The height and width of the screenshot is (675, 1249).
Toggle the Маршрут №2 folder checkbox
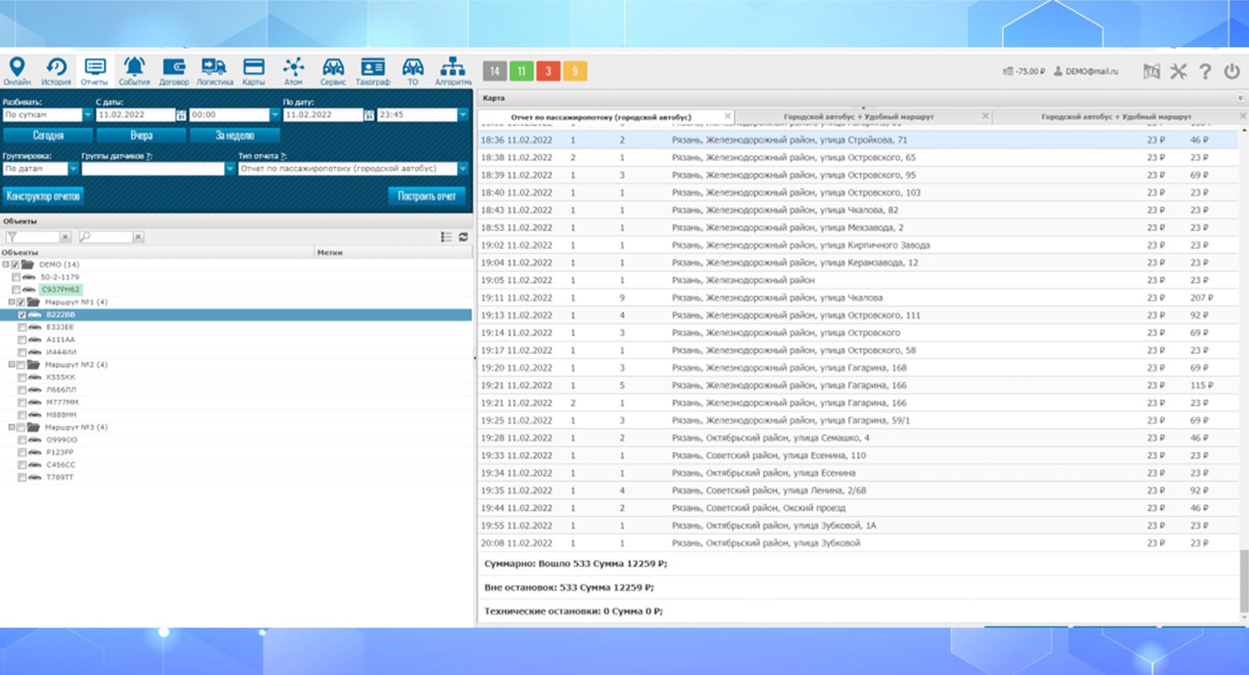tap(21, 365)
